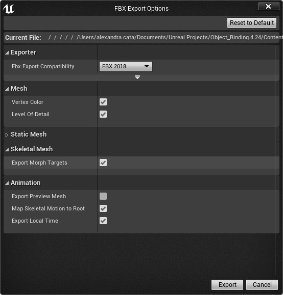This screenshot has height=295, width=283.
Task: Click the FBX Export Options title bar
Action: (x=141, y=9)
